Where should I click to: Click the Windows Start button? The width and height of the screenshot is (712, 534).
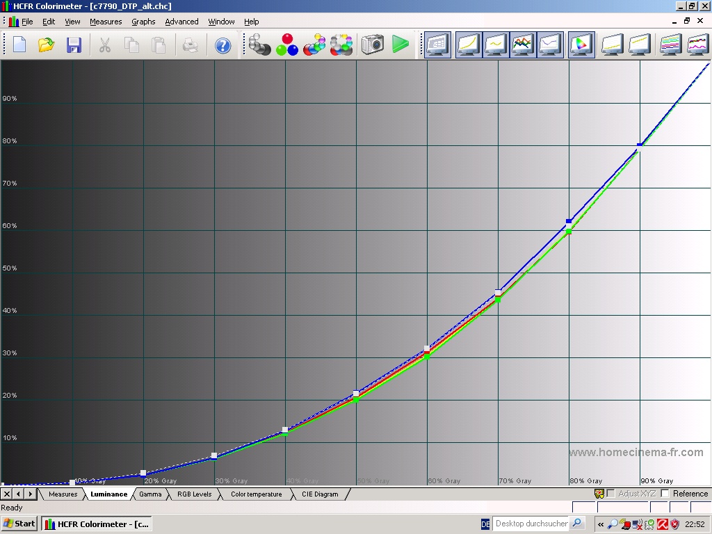[x=19, y=524]
